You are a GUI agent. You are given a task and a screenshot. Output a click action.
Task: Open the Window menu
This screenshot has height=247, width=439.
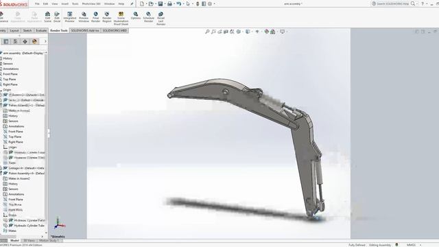tap(110, 4)
